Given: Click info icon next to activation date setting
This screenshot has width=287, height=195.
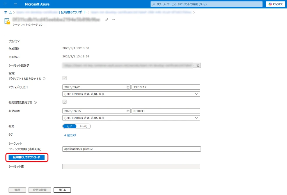Looking at the screenshot, I should 44,79.
